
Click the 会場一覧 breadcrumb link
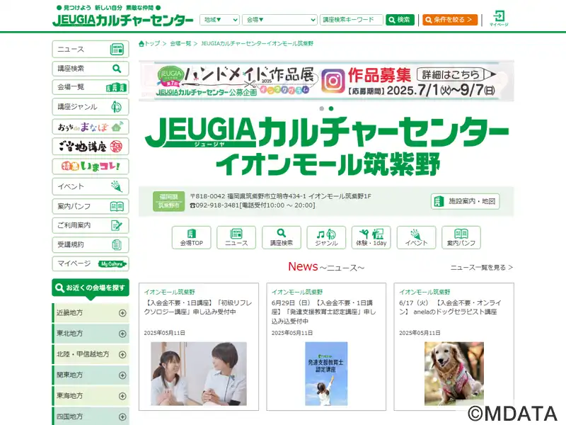coord(180,43)
